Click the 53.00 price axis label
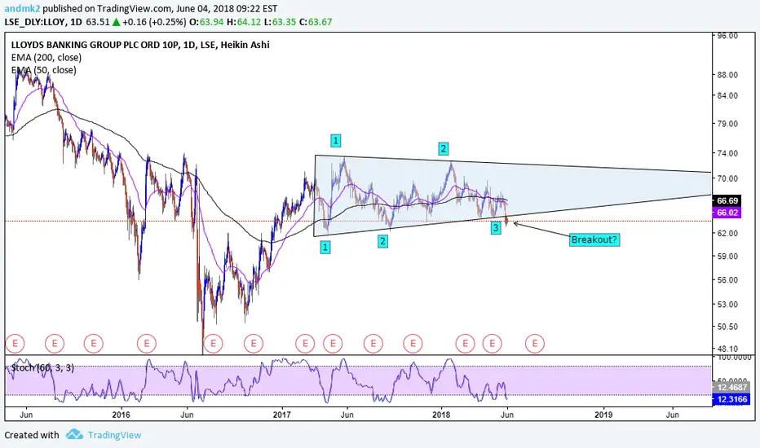The width and height of the screenshot is (760, 448). click(727, 304)
